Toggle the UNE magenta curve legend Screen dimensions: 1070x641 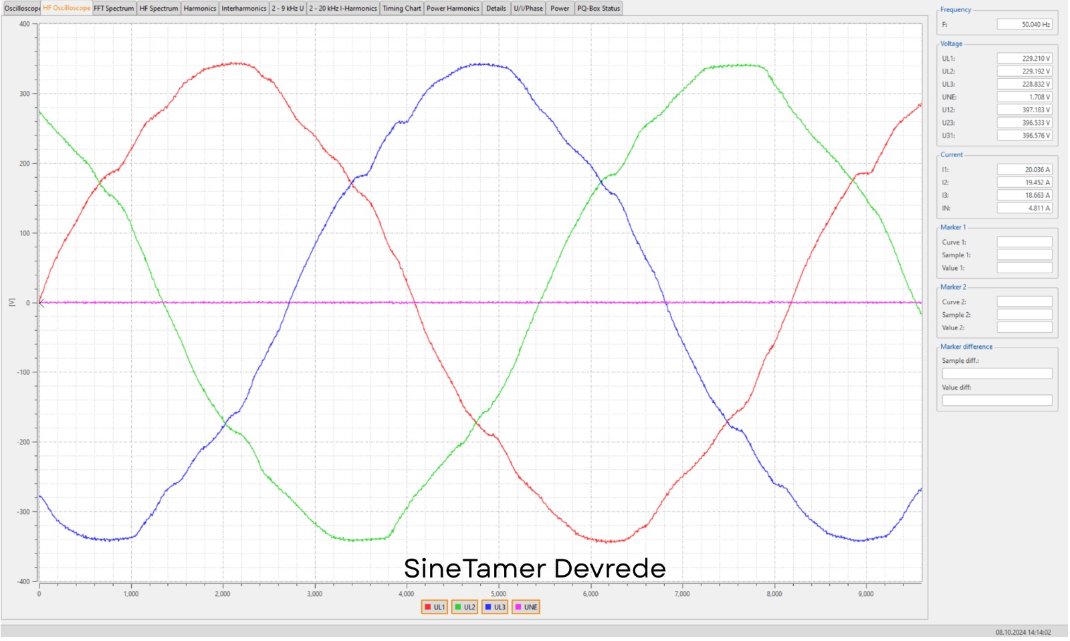click(526, 608)
